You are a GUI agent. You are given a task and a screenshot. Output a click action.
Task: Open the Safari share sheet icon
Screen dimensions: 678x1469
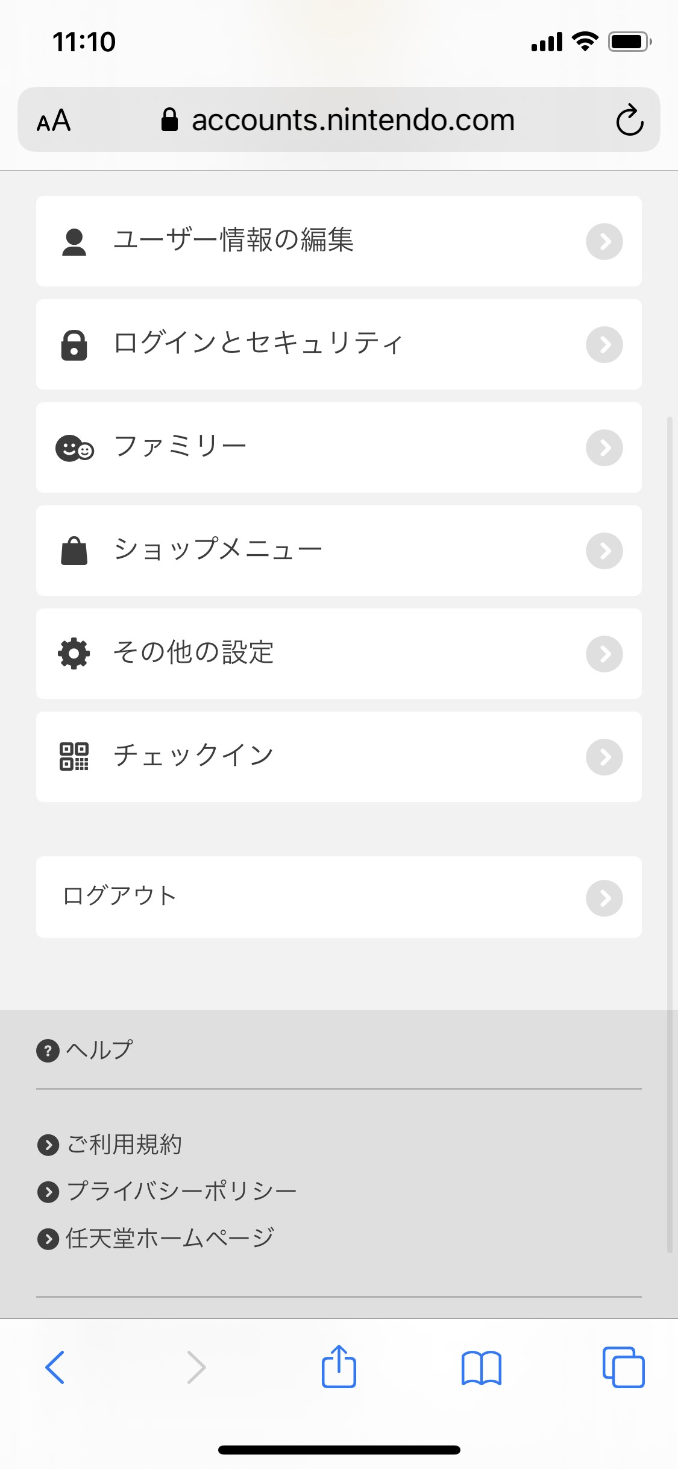pos(339,1366)
